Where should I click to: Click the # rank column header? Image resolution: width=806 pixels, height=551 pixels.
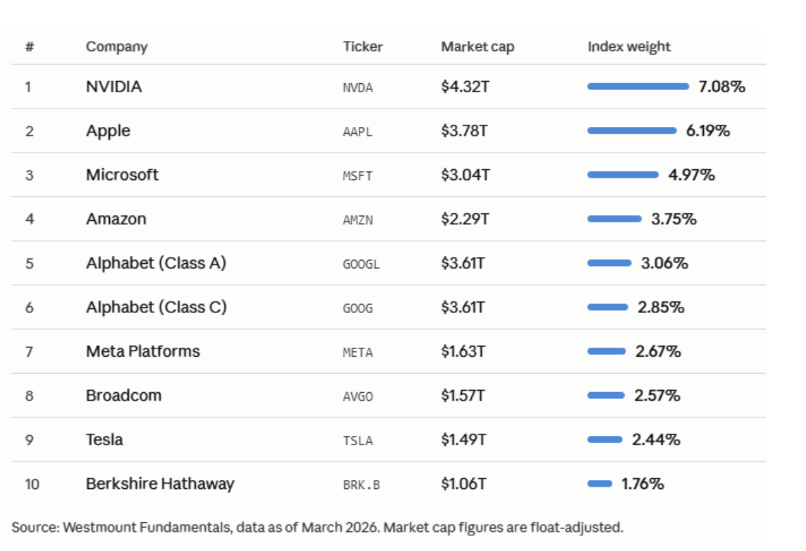click(x=29, y=47)
